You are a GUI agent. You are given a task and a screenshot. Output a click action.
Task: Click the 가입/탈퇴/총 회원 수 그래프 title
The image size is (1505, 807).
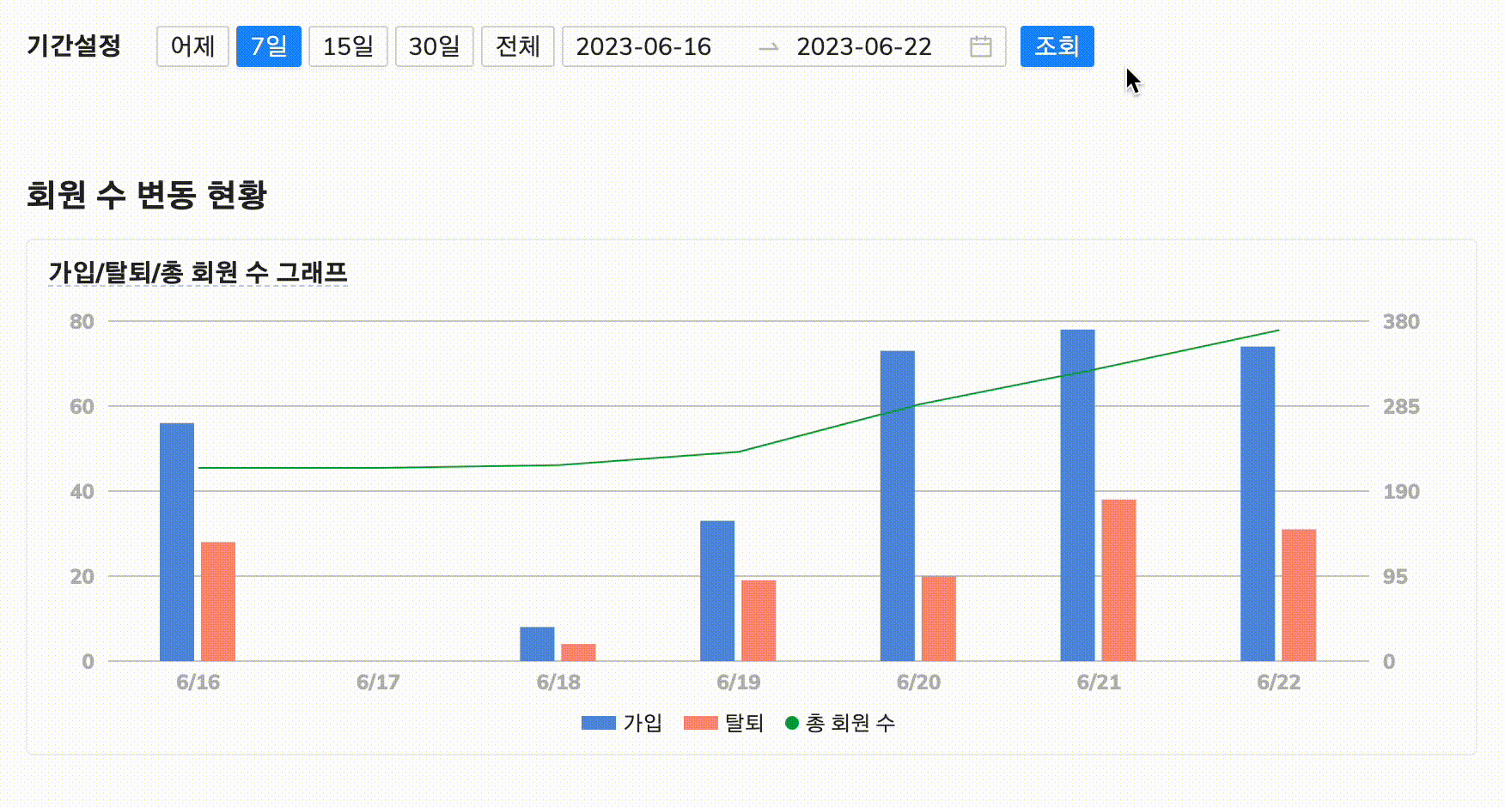(198, 272)
